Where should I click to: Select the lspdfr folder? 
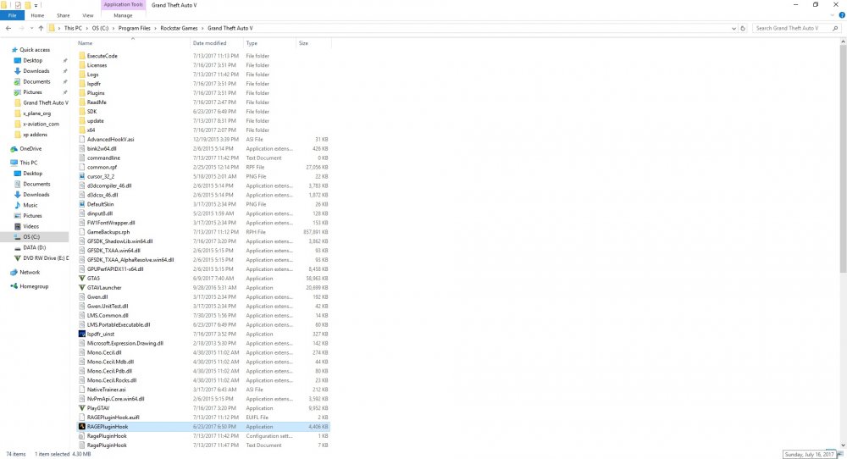pos(94,84)
